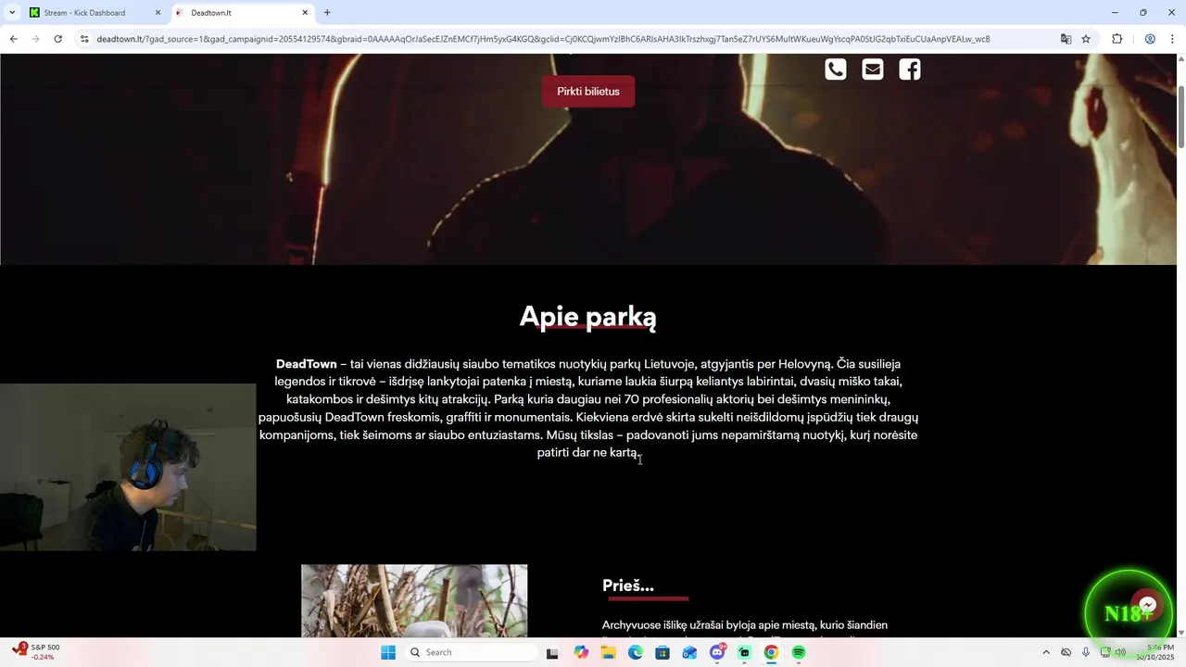Click the park photo thumbnail
Screen dimensions: 1186x667
414,601
